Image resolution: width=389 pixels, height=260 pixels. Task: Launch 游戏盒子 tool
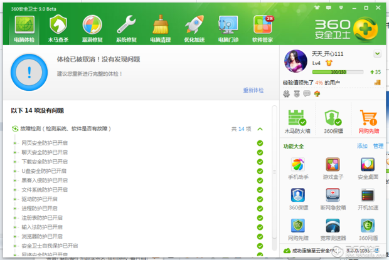coord(333,169)
